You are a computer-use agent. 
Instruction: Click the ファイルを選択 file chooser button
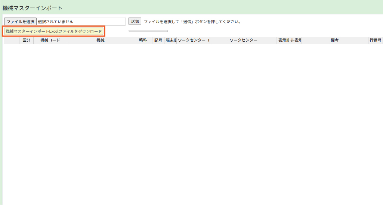[x=20, y=22]
